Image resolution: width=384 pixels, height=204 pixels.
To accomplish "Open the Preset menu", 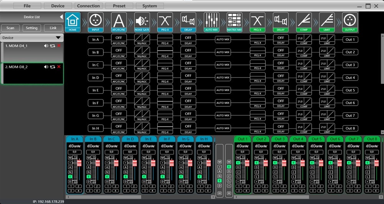I will coord(119,6).
